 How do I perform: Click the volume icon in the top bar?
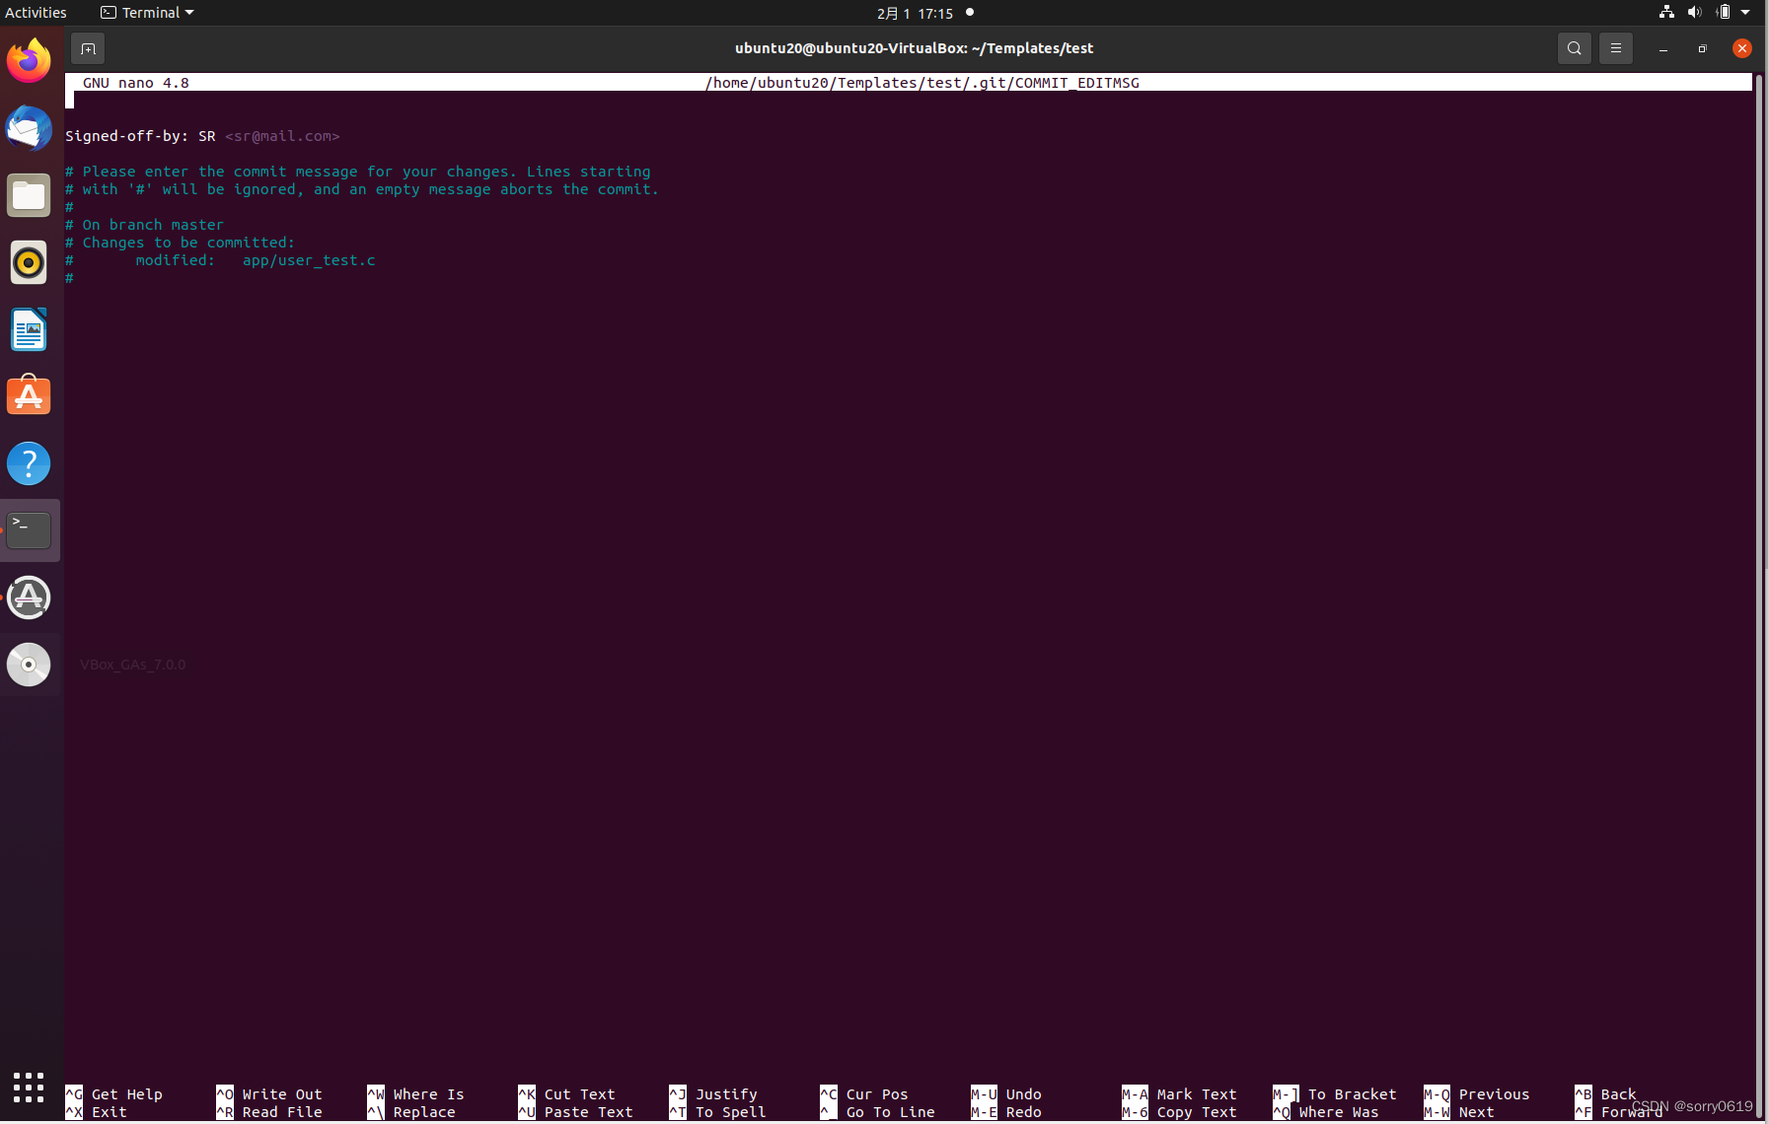(1694, 12)
